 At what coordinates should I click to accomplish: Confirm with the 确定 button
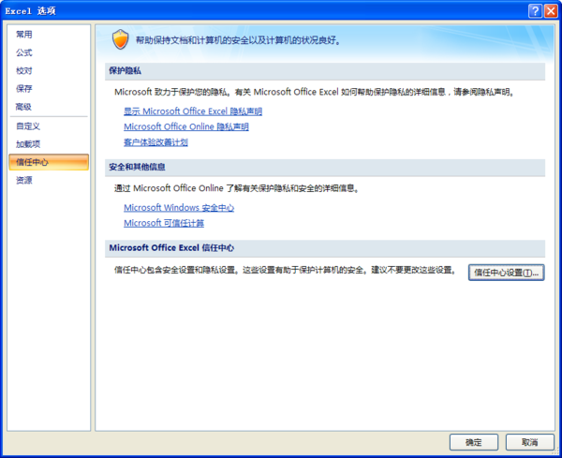(x=473, y=442)
